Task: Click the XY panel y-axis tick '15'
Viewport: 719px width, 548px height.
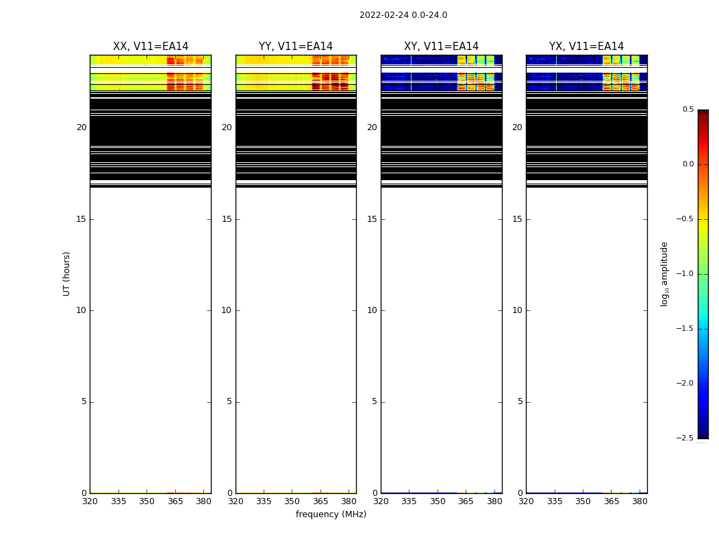Action: coord(373,219)
